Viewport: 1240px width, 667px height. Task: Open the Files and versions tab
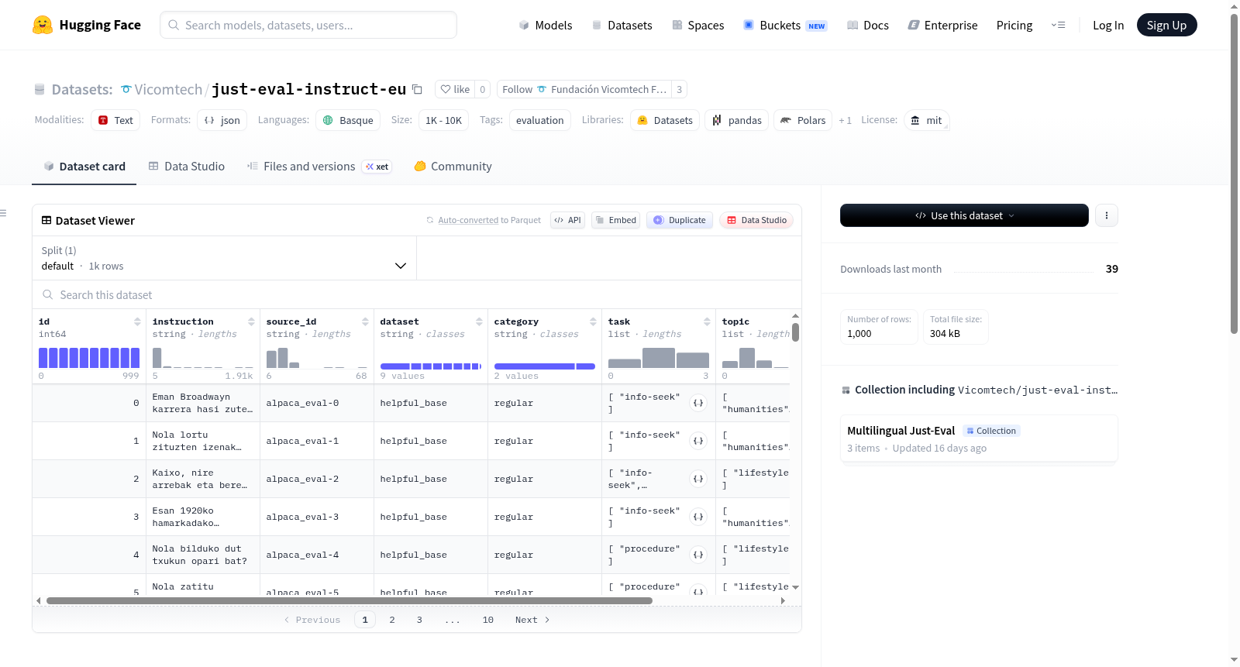click(319, 166)
